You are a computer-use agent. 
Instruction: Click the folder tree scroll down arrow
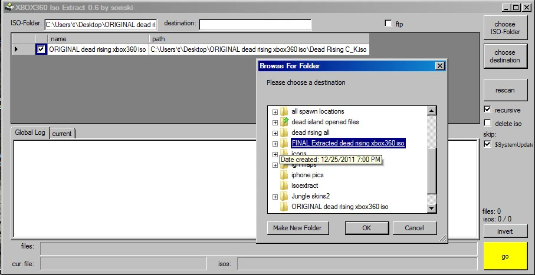(x=432, y=208)
